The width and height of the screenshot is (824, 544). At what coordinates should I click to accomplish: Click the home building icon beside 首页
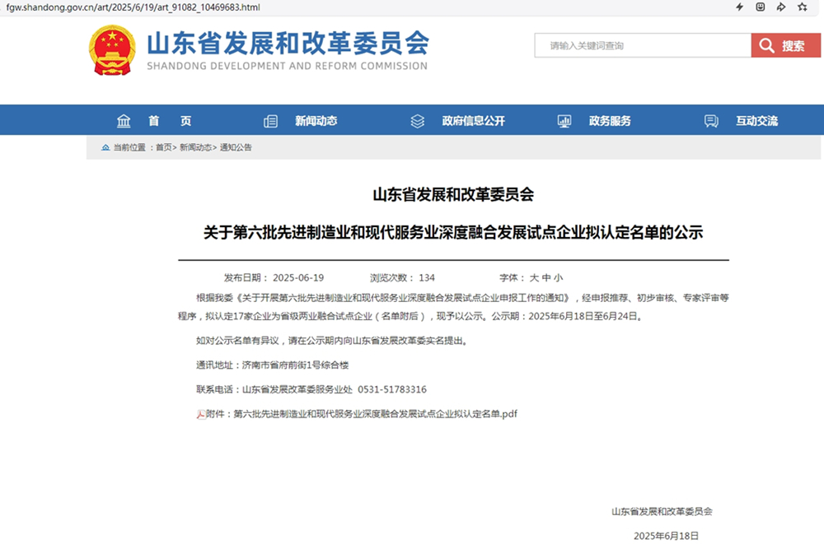tap(124, 121)
